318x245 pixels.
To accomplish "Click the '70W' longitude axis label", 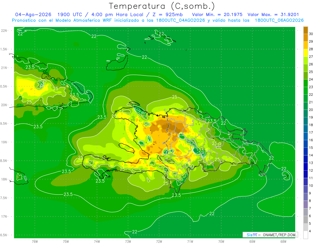I will 221,242.
